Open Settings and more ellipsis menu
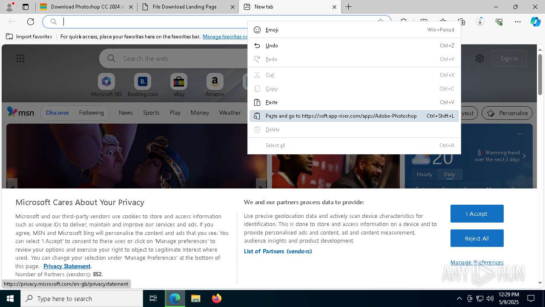The image size is (545, 307). (x=518, y=22)
